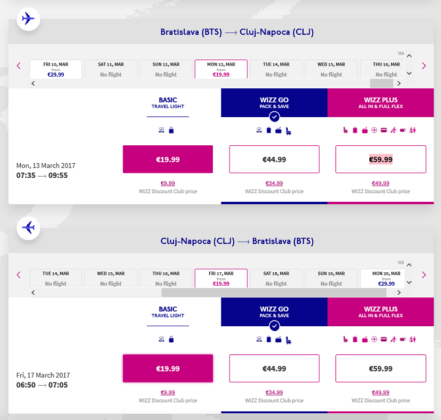
Task: Click WIZZ GO selected checkmark on outbound flight
Action: tap(274, 116)
